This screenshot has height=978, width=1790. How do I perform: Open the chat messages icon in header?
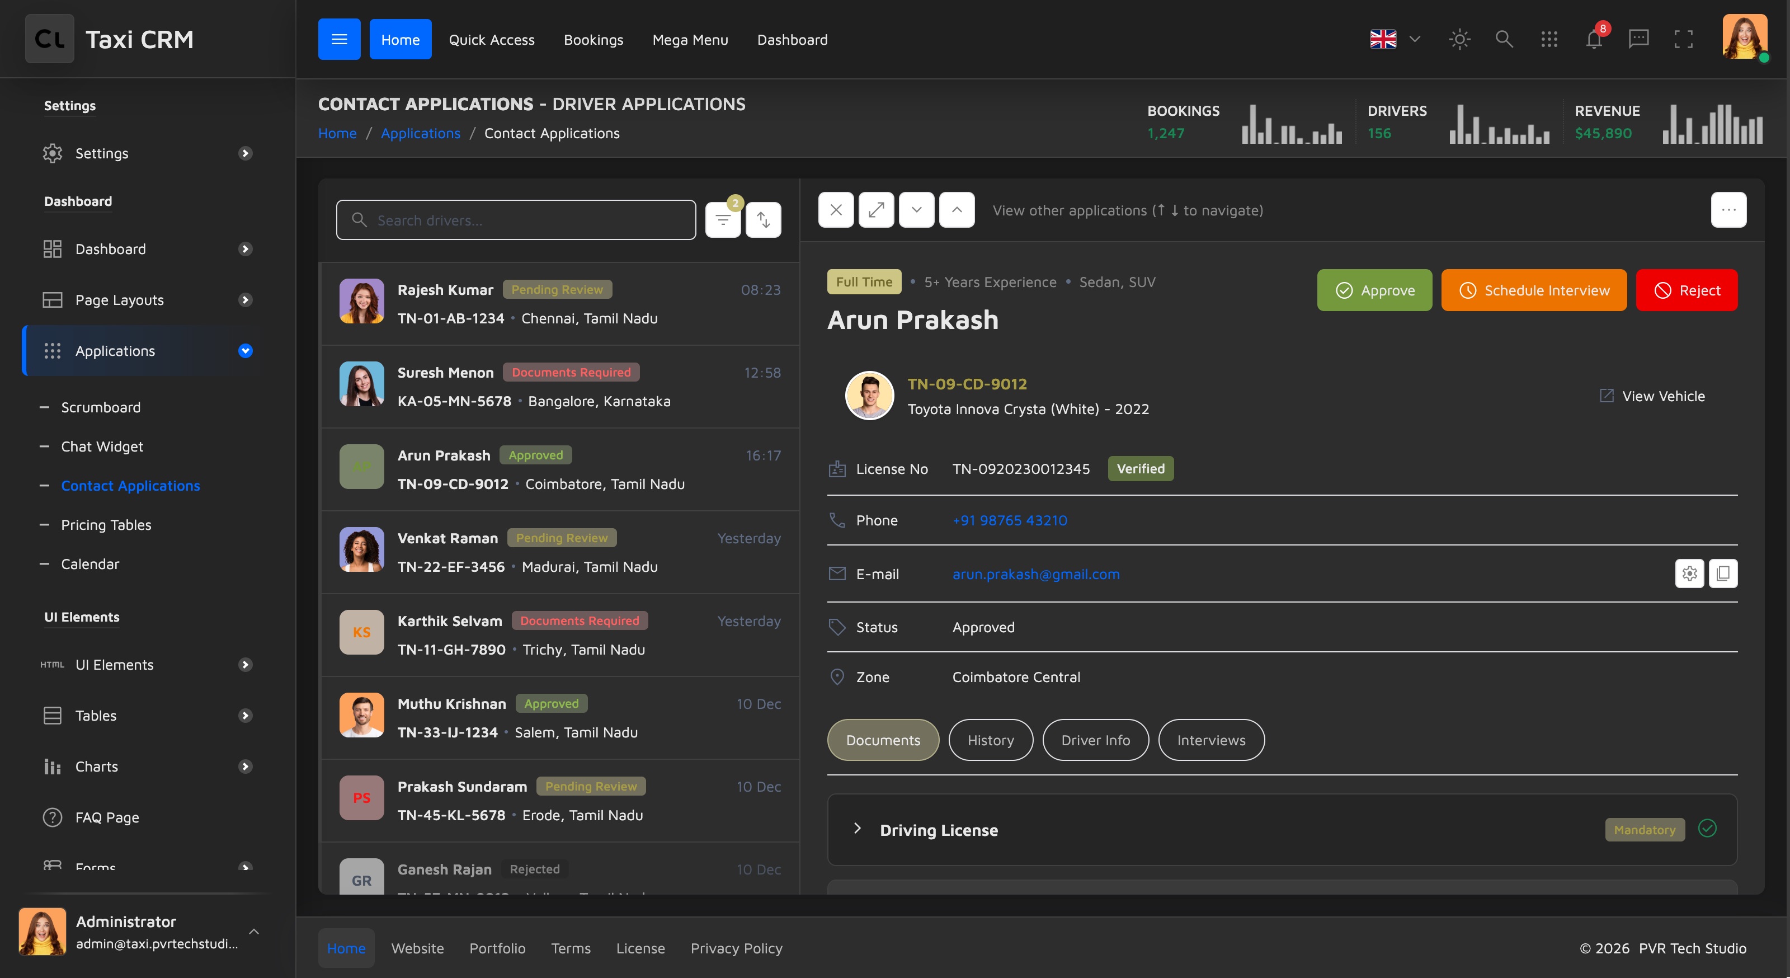tap(1638, 39)
